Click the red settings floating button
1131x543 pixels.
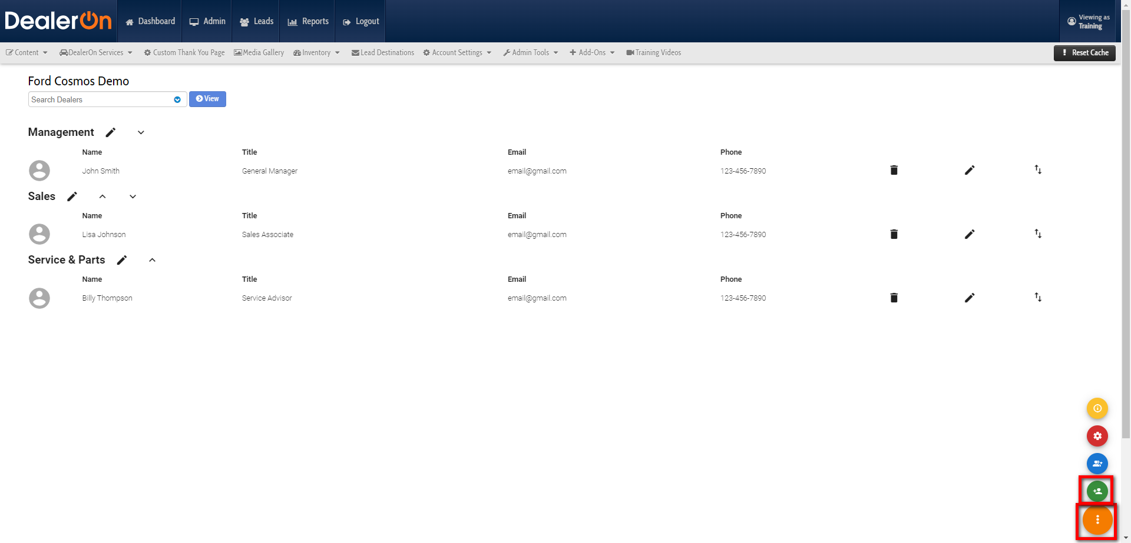coord(1097,436)
